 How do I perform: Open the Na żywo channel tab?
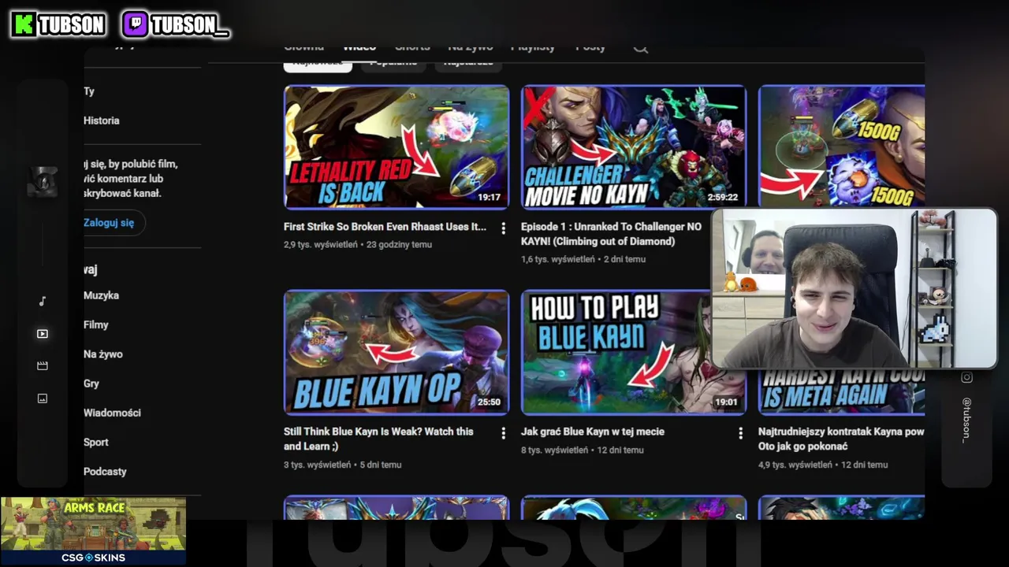pos(471,47)
